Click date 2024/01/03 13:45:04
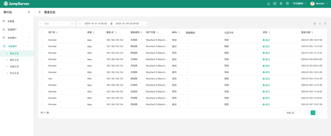 pyautogui.click(x=312, y=98)
